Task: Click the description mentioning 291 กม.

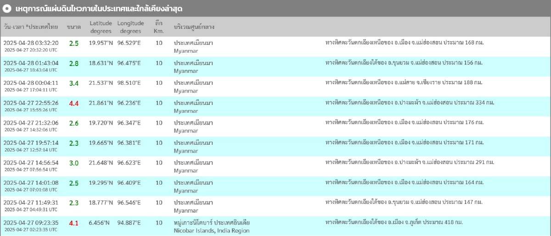Action: click(x=410, y=163)
